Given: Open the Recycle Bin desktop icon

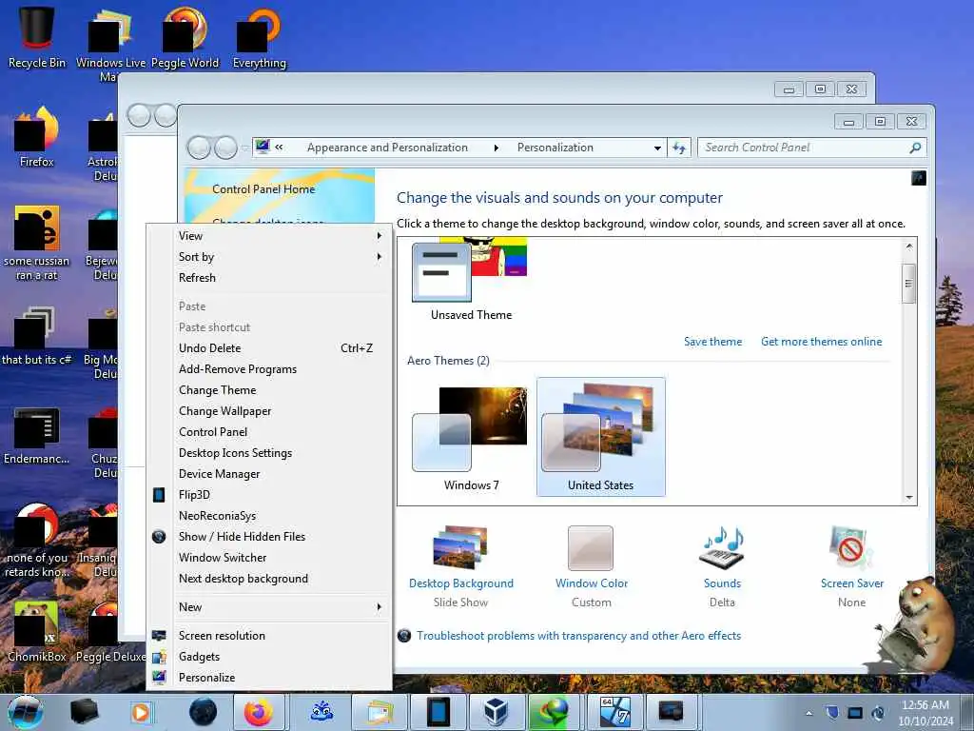Looking at the screenshot, I should [x=37, y=35].
